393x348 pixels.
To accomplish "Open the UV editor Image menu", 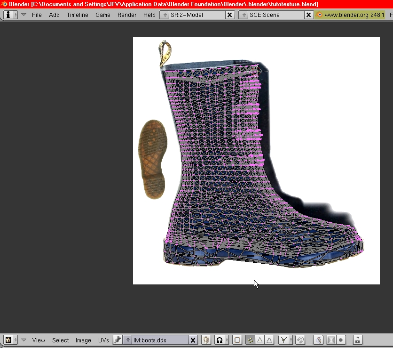I will tap(83, 340).
